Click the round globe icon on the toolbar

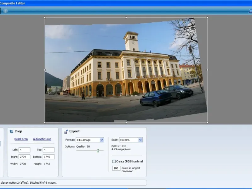pos(5,11)
